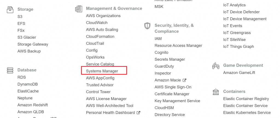Viewport: 280px width, 118px height.
Task: Open IoT Greengrass service
Action: point(237,33)
